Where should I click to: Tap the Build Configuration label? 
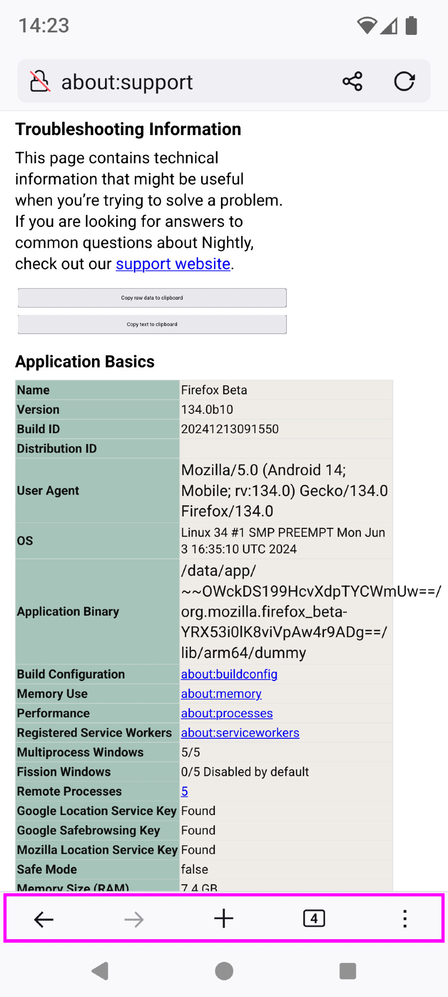tap(71, 674)
